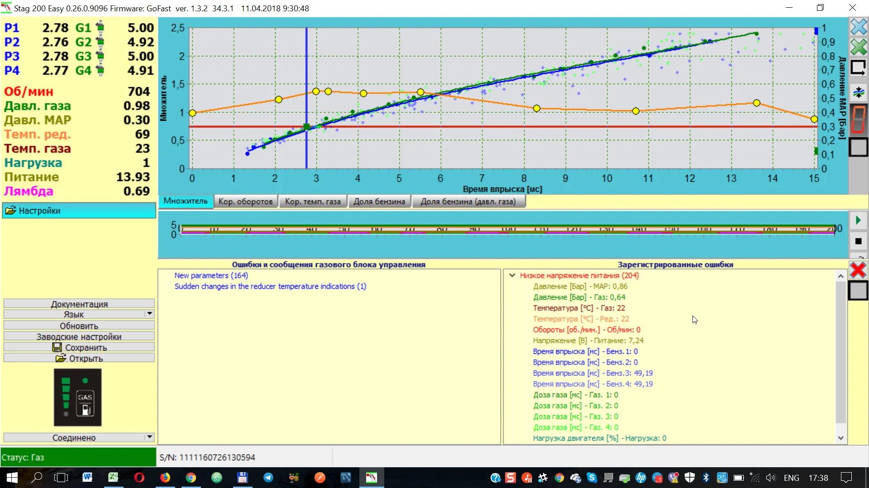Click the Bluetooth tray icon
Viewport: 869px width, 488px height.
pos(706,478)
